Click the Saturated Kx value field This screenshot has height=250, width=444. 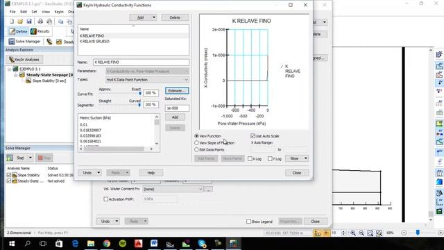pyautogui.click(x=177, y=108)
